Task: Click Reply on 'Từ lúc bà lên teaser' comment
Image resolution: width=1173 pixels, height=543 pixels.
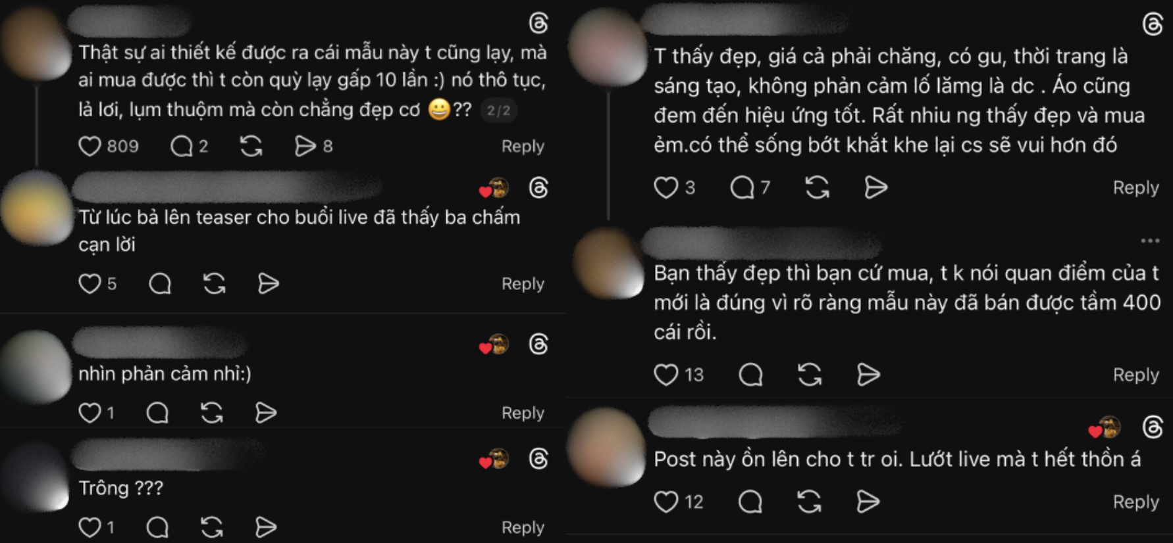Action: [x=523, y=284]
